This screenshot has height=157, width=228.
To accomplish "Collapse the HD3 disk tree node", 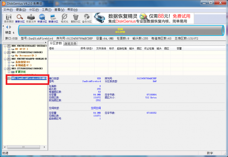I will (x=5, y=69).
